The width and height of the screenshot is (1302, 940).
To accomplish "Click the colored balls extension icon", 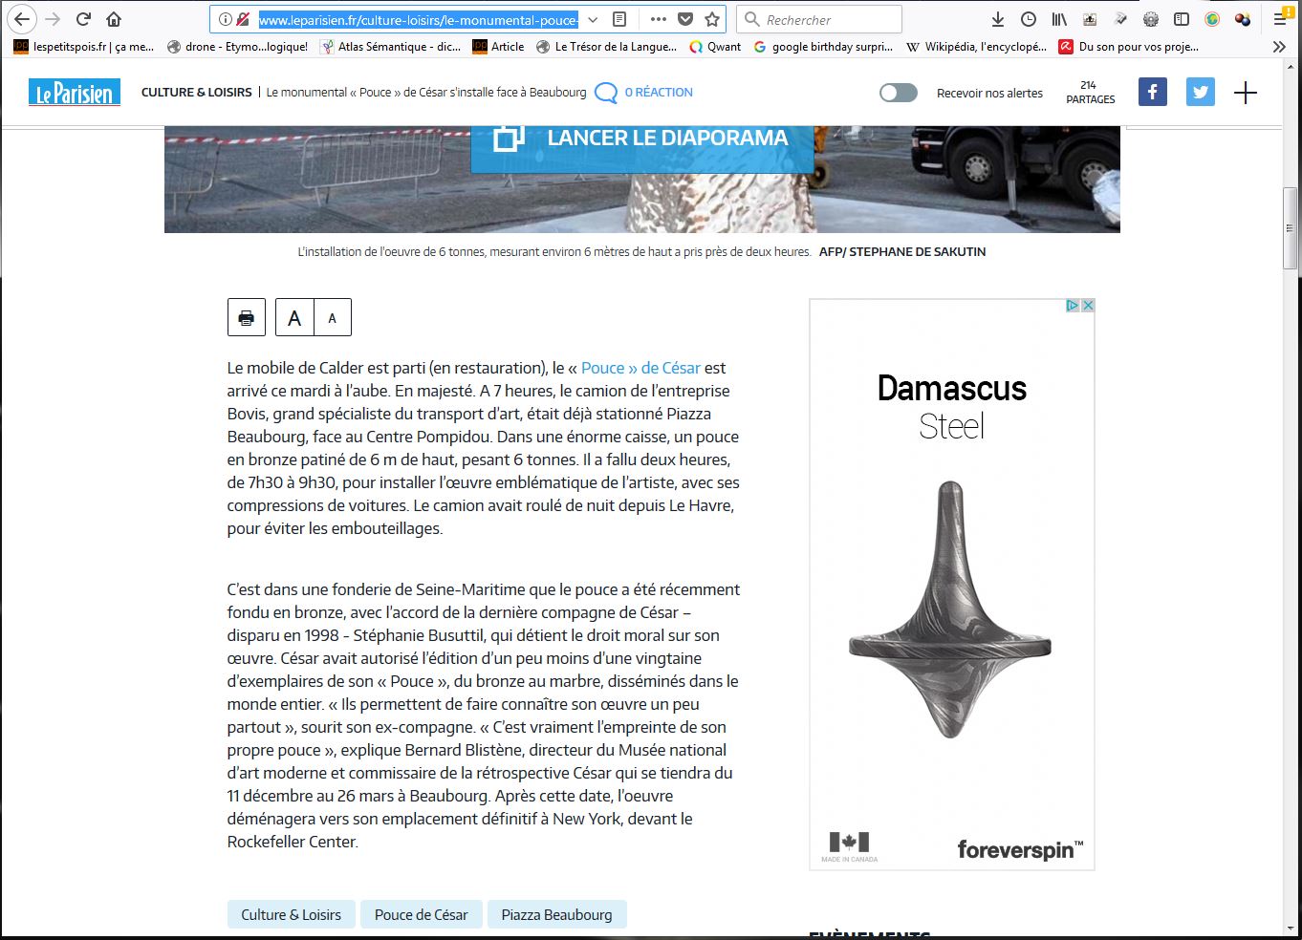I will 1243,19.
